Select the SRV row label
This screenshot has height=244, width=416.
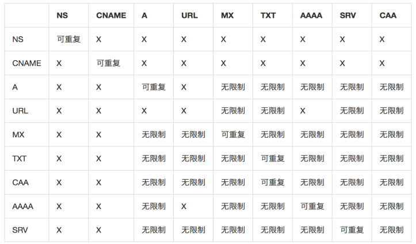(21, 230)
